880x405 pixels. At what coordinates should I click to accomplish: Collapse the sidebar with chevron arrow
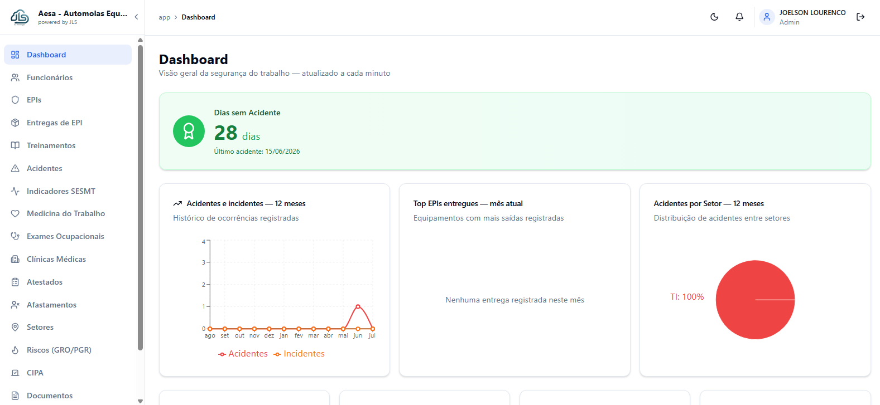pyautogui.click(x=136, y=17)
